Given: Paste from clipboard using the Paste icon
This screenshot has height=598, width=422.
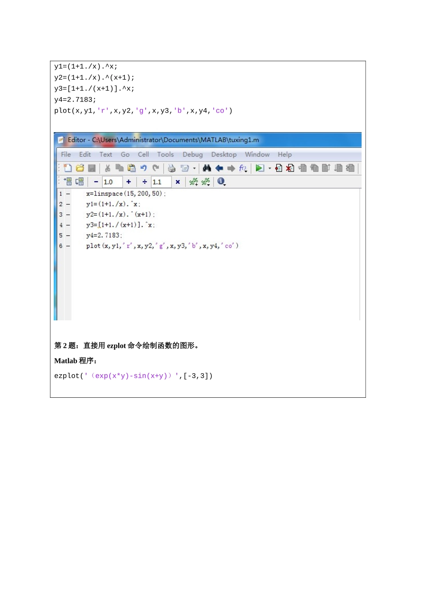Looking at the screenshot, I should (131, 168).
